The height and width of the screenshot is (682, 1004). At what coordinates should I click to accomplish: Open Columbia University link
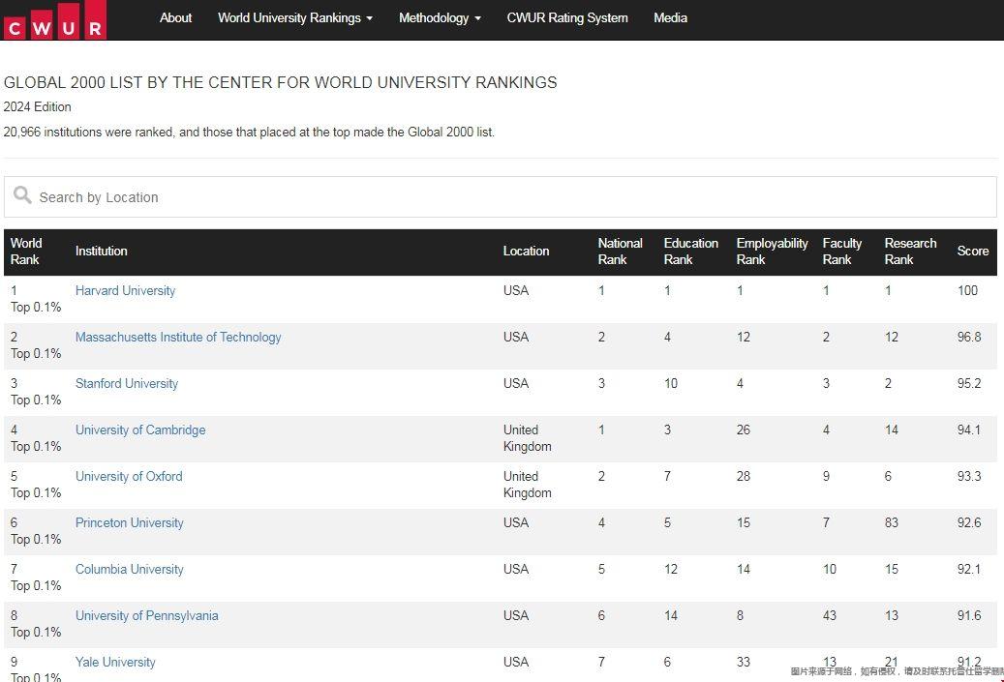(x=130, y=569)
